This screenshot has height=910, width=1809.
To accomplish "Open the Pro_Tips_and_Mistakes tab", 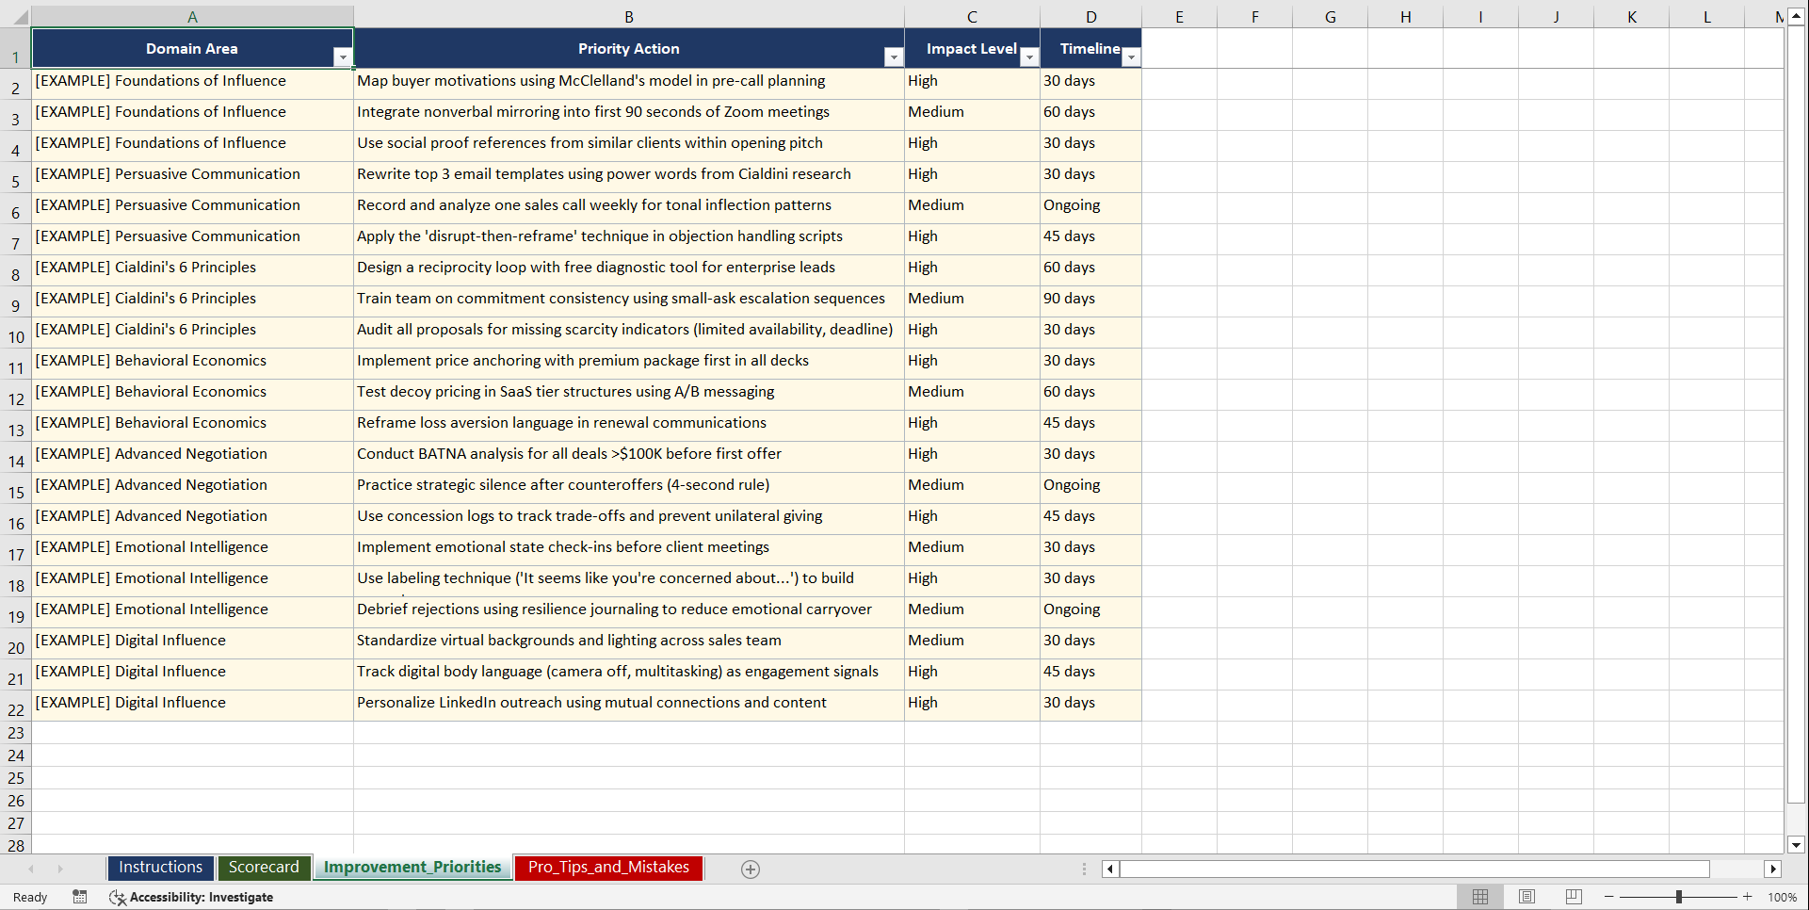I will pos(608,868).
